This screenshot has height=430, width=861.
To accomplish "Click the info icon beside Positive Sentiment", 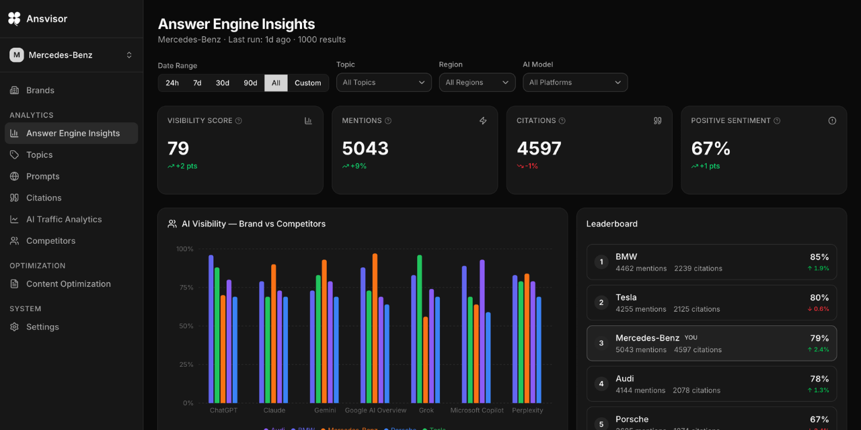I will (777, 121).
